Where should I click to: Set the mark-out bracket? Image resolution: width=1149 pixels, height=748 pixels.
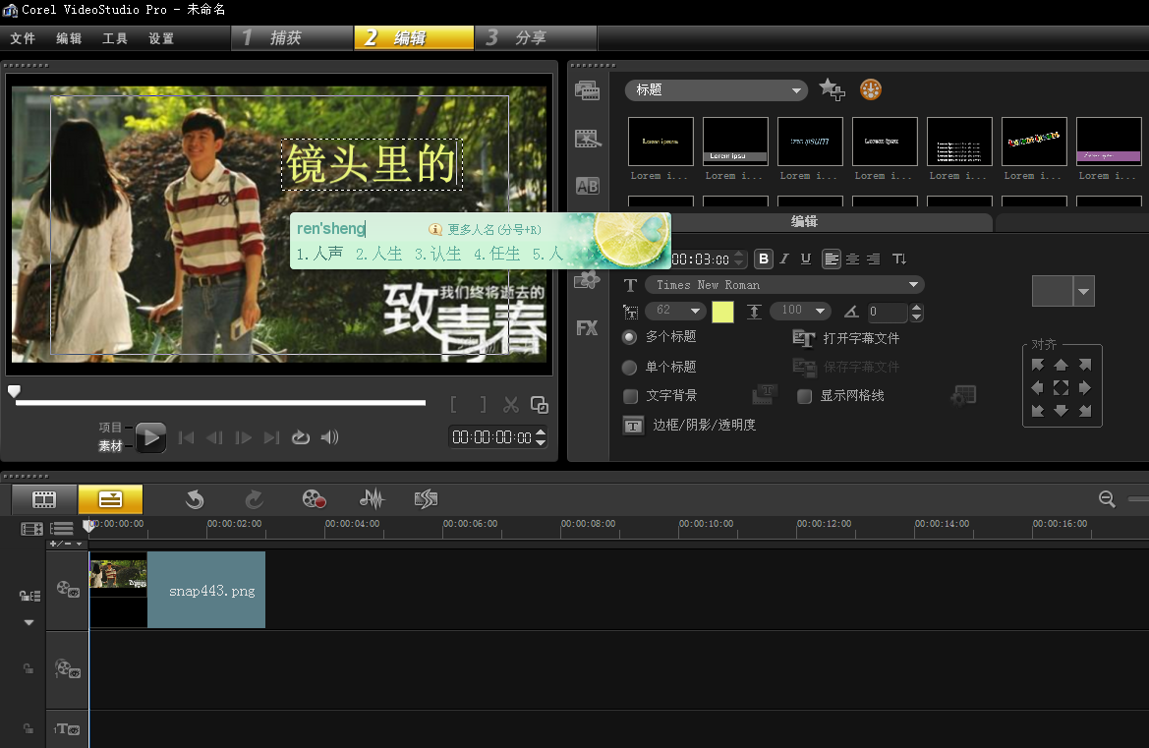pyautogui.click(x=483, y=404)
